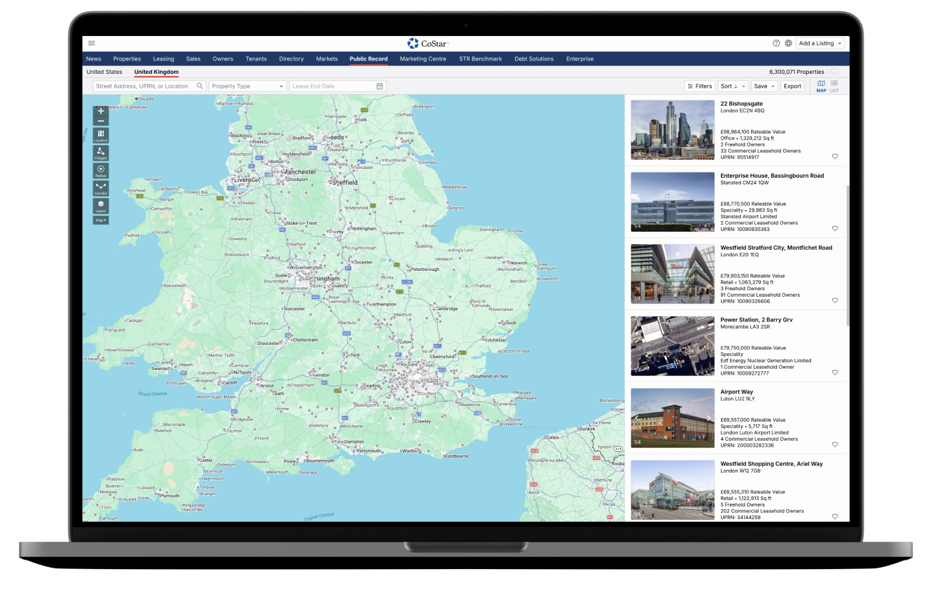
Task: Open the Airport Way listing title
Action: click(736, 391)
